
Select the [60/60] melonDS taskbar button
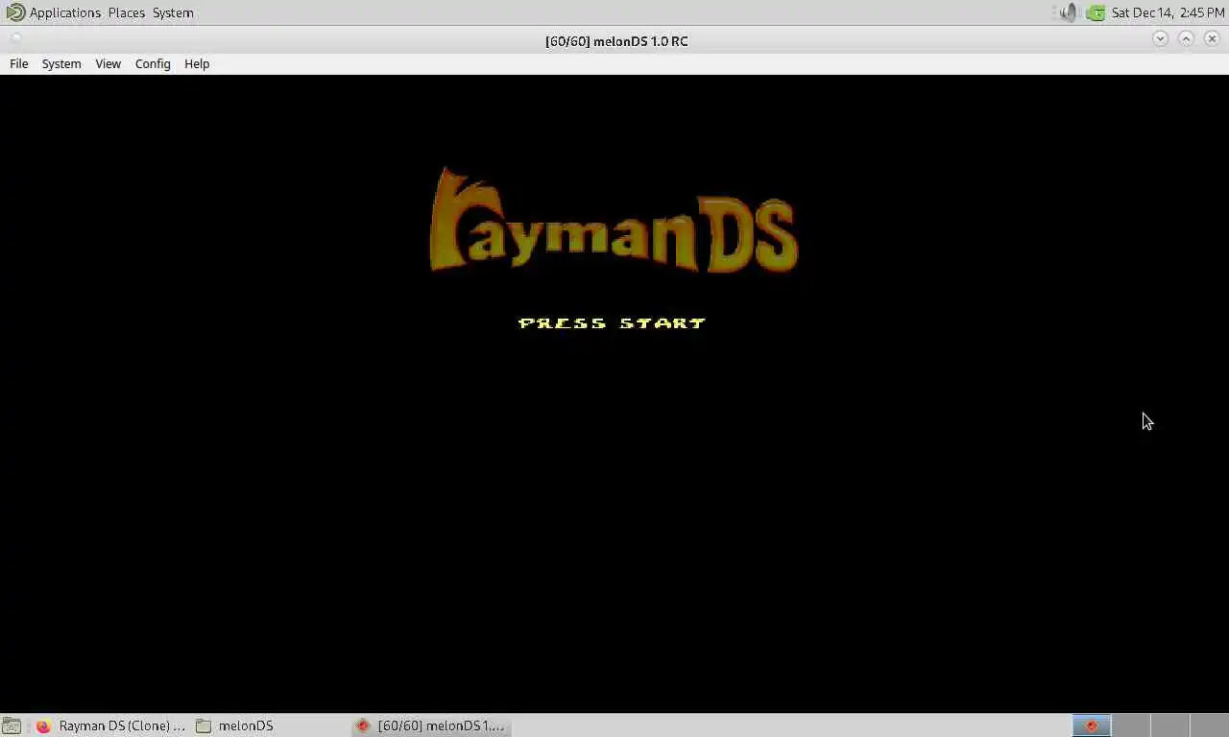(431, 725)
